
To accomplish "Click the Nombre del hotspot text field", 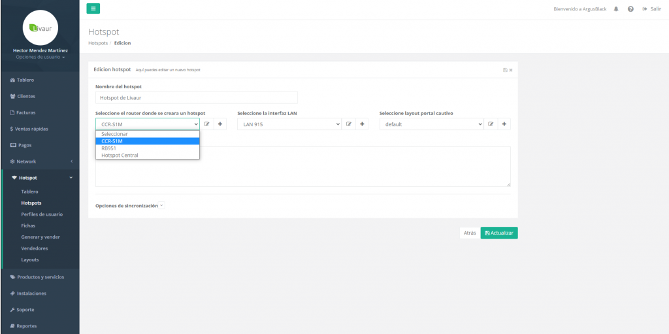I will (x=196, y=97).
